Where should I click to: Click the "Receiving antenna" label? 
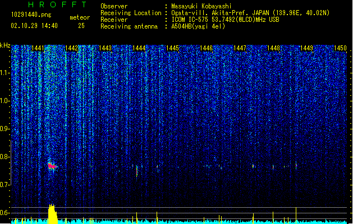click(x=129, y=26)
